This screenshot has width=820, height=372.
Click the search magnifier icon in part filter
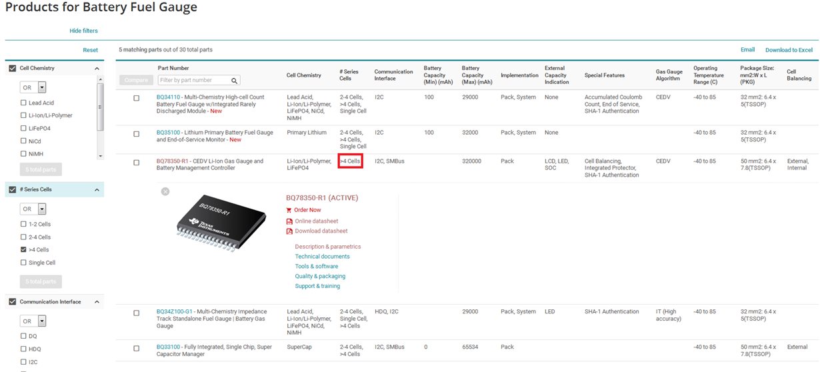coord(235,81)
